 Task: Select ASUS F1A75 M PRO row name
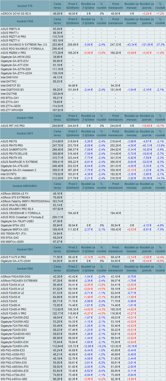[14, 257]
